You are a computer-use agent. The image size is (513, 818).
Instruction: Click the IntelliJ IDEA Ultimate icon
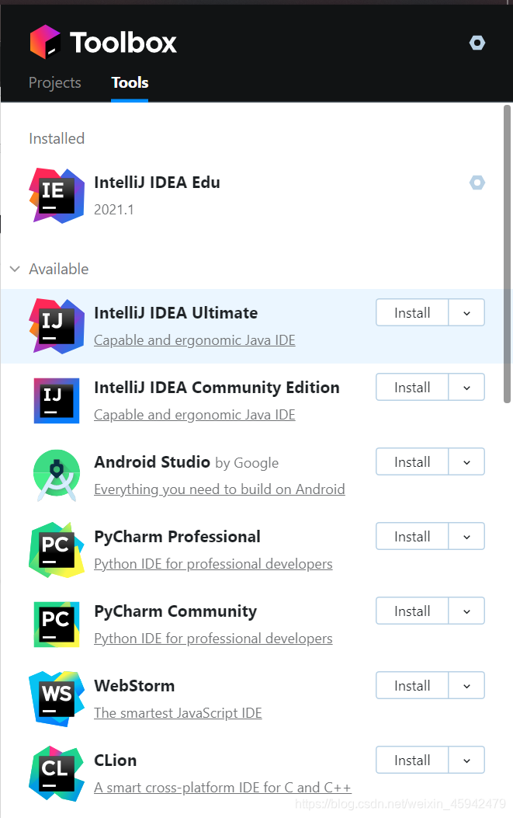click(57, 326)
